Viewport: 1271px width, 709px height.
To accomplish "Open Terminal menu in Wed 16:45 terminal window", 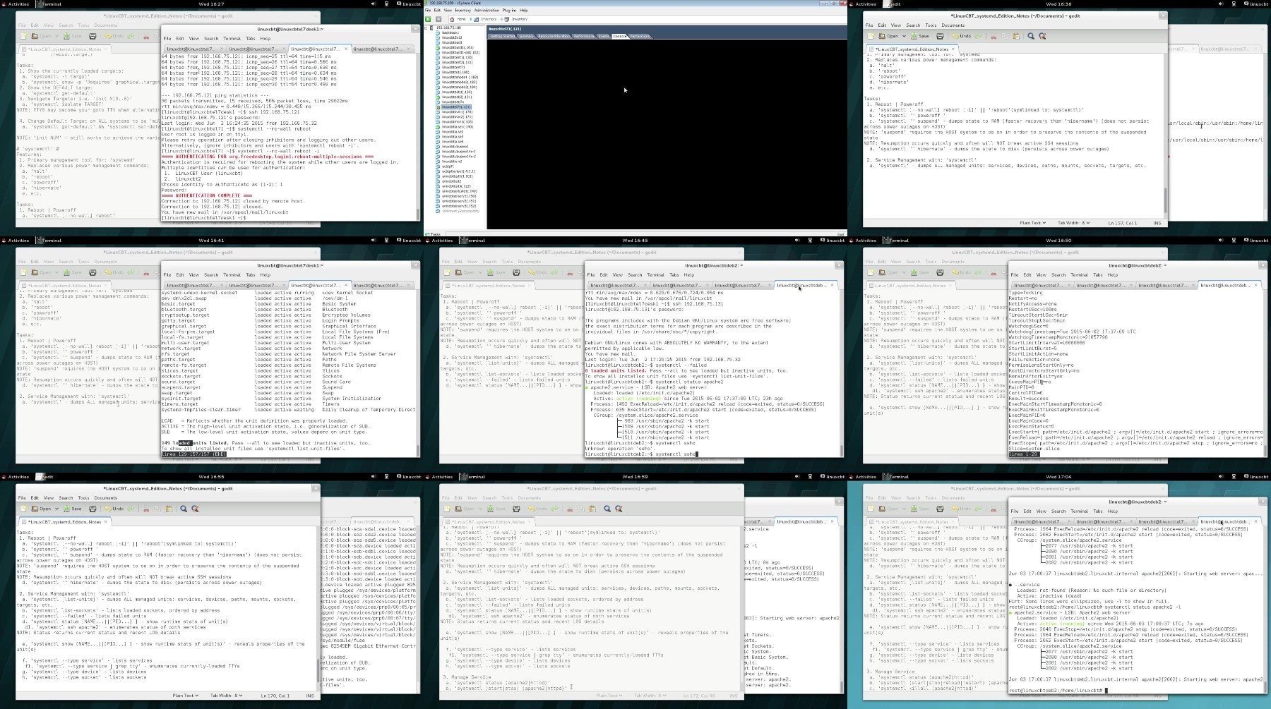I will 655,275.
